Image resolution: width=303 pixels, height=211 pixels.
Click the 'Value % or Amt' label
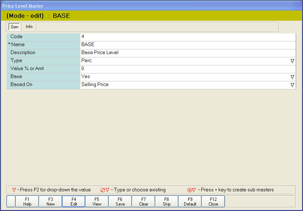[27, 68]
